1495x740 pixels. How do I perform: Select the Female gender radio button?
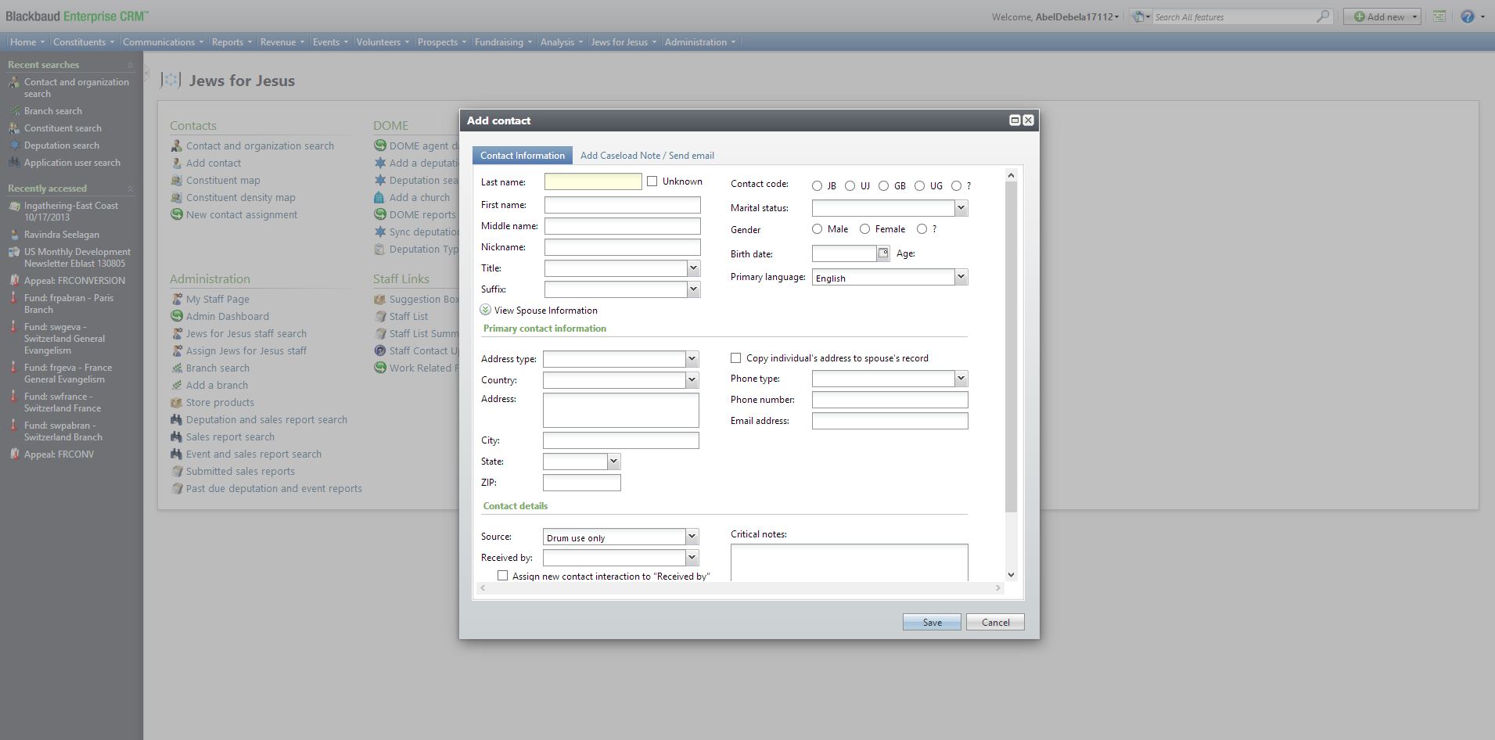[864, 229]
